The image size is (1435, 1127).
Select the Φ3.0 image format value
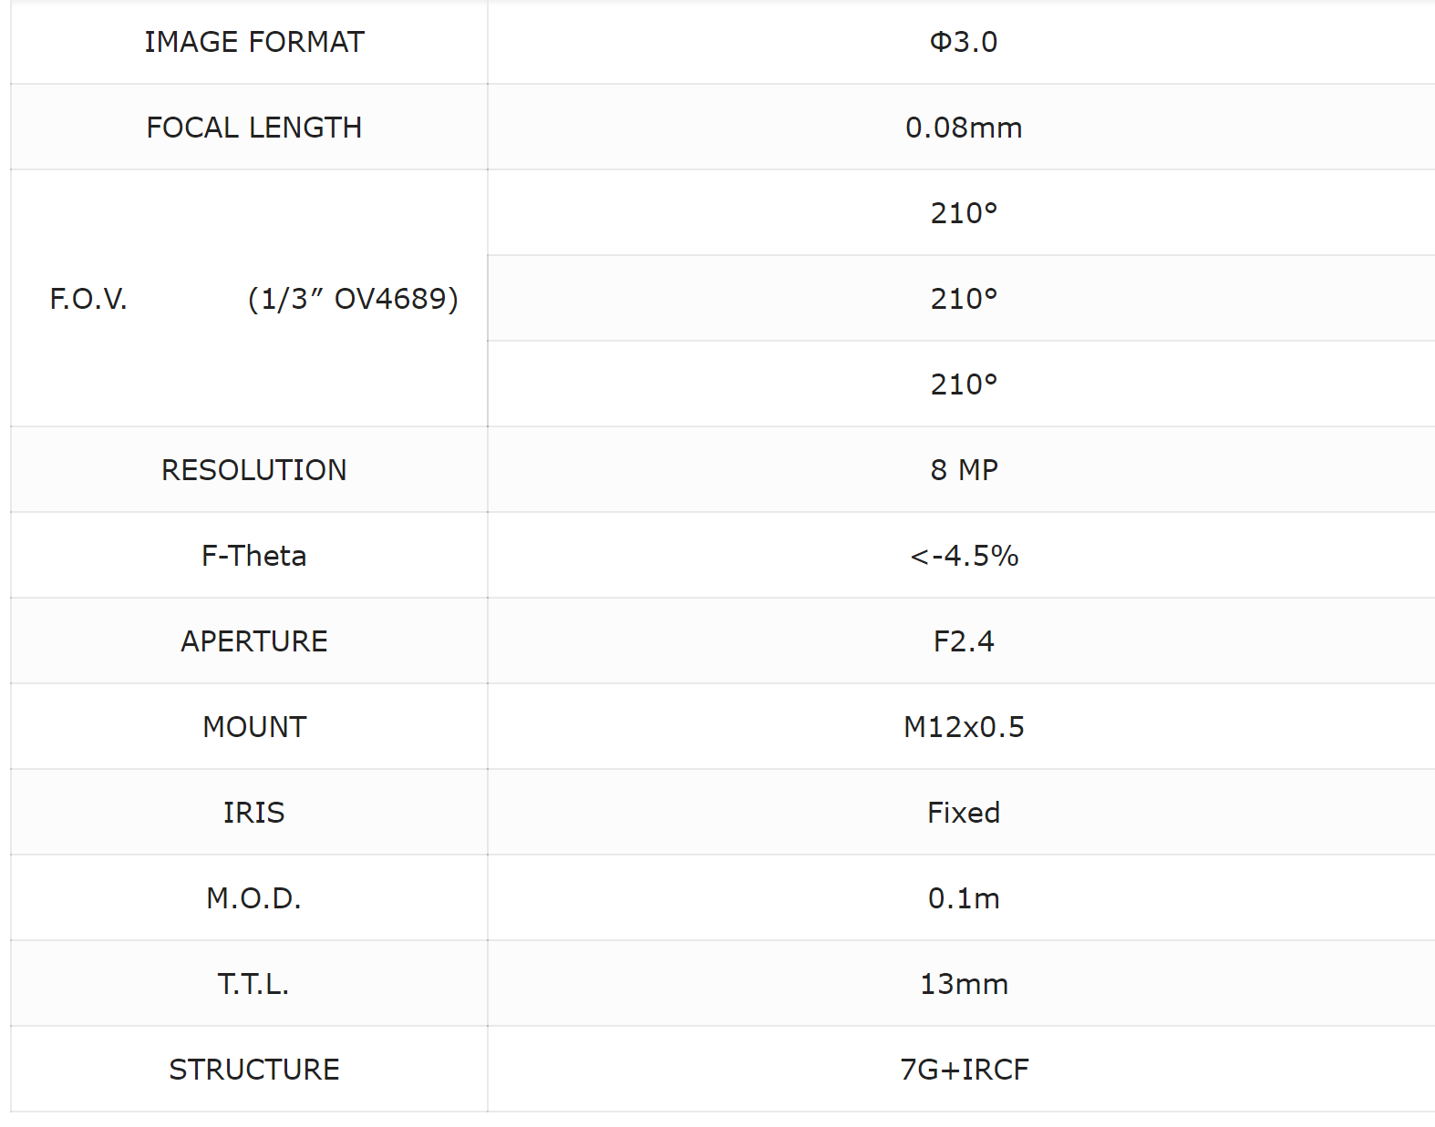click(x=964, y=42)
